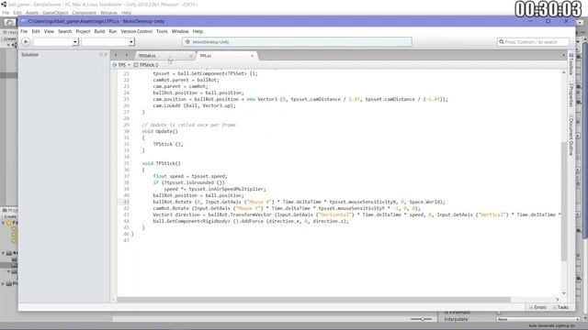Click the 'Press Control+, to search' box

tap(533, 42)
